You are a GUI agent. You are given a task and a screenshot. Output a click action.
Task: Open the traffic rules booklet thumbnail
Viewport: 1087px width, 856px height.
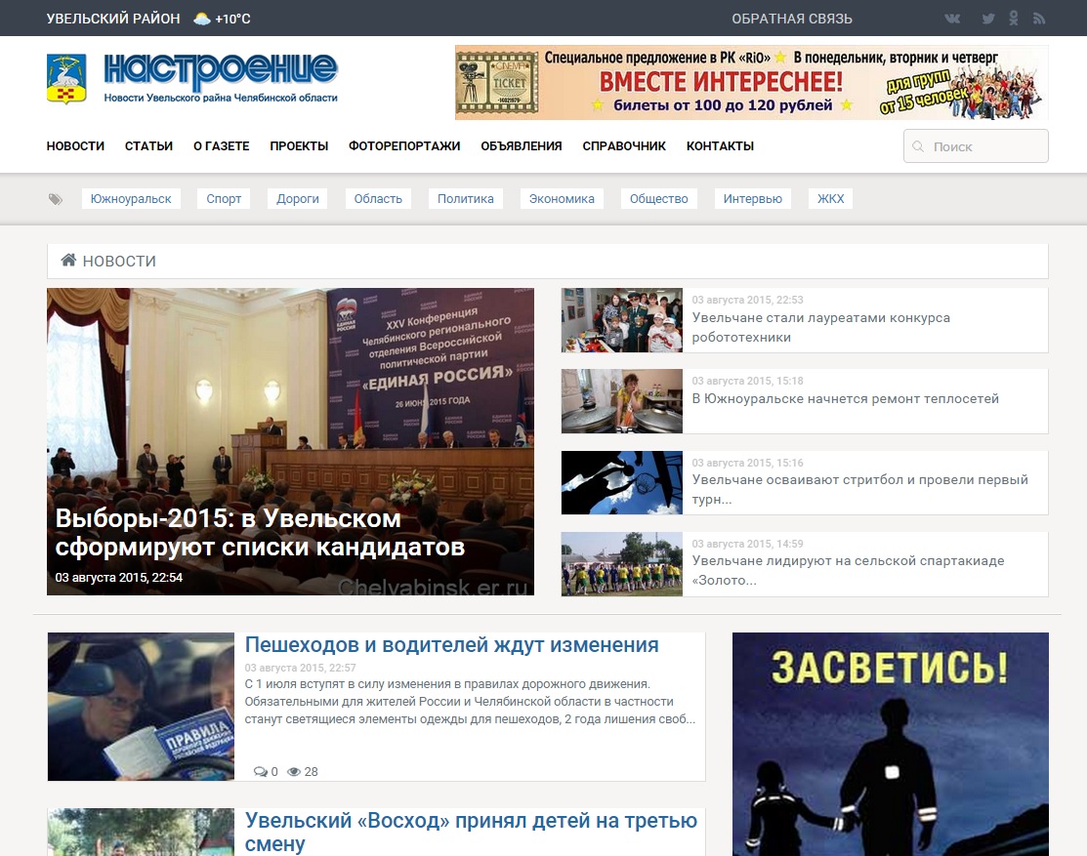tap(141, 707)
